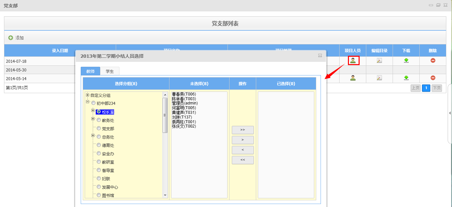Delete the 2014-05-14 row entry
Viewport: 452px width, 207px height.
pyautogui.click(x=433, y=78)
